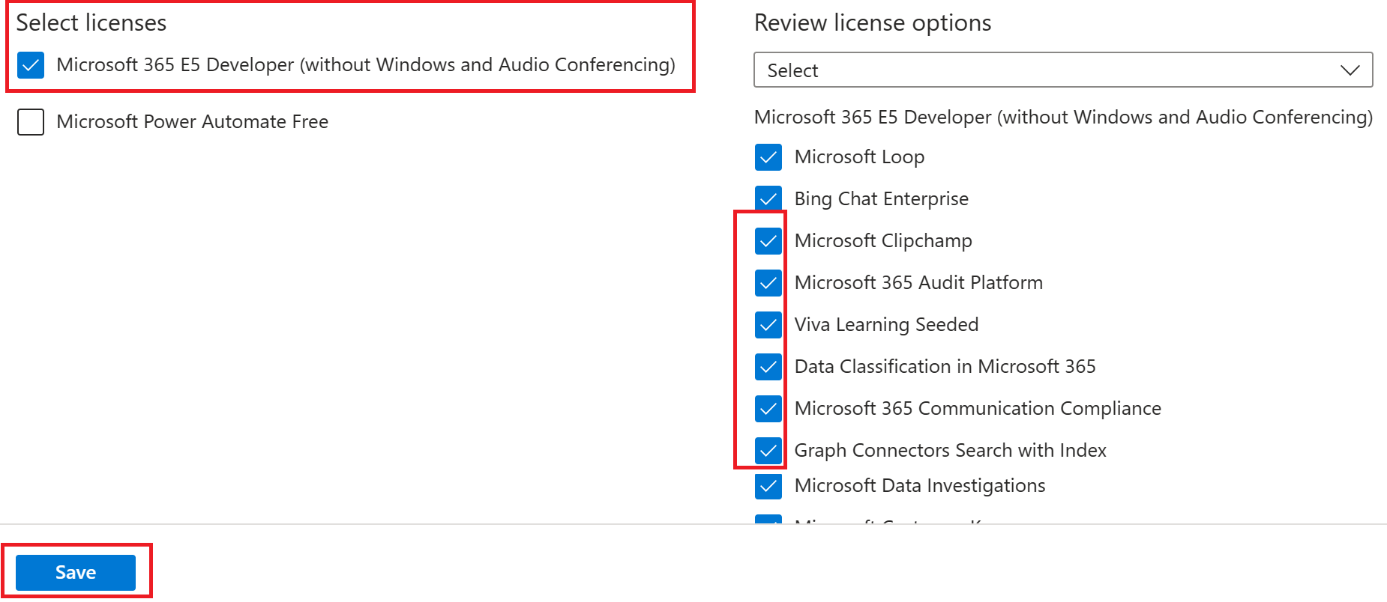Disable the Bing Chat Enterprise checkbox

tap(768, 199)
